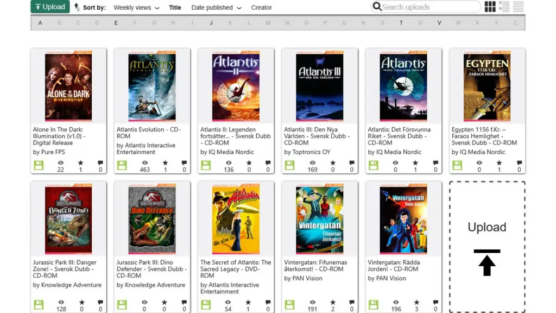Click the green Upload button
Screen dimensions: 556x313
click(x=50, y=7)
